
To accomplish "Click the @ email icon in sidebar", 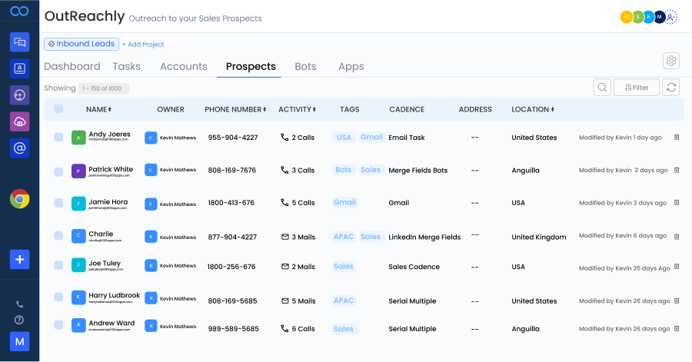I will (x=19, y=148).
